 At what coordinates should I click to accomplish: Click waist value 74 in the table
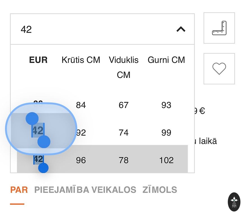pyautogui.click(x=123, y=132)
